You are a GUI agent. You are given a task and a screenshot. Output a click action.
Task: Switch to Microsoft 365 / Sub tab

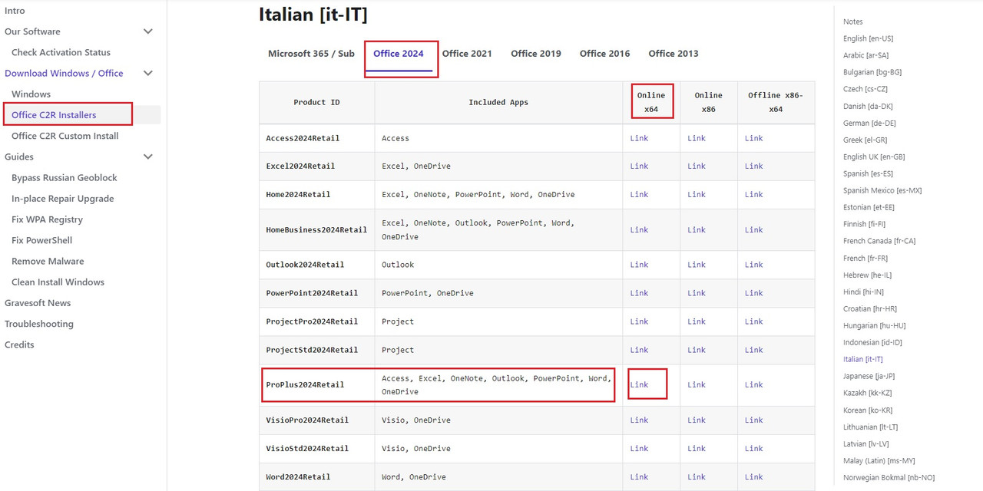[x=311, y=54]
